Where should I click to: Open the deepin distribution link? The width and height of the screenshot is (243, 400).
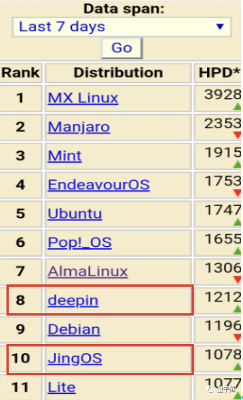(x=73, y=301)
